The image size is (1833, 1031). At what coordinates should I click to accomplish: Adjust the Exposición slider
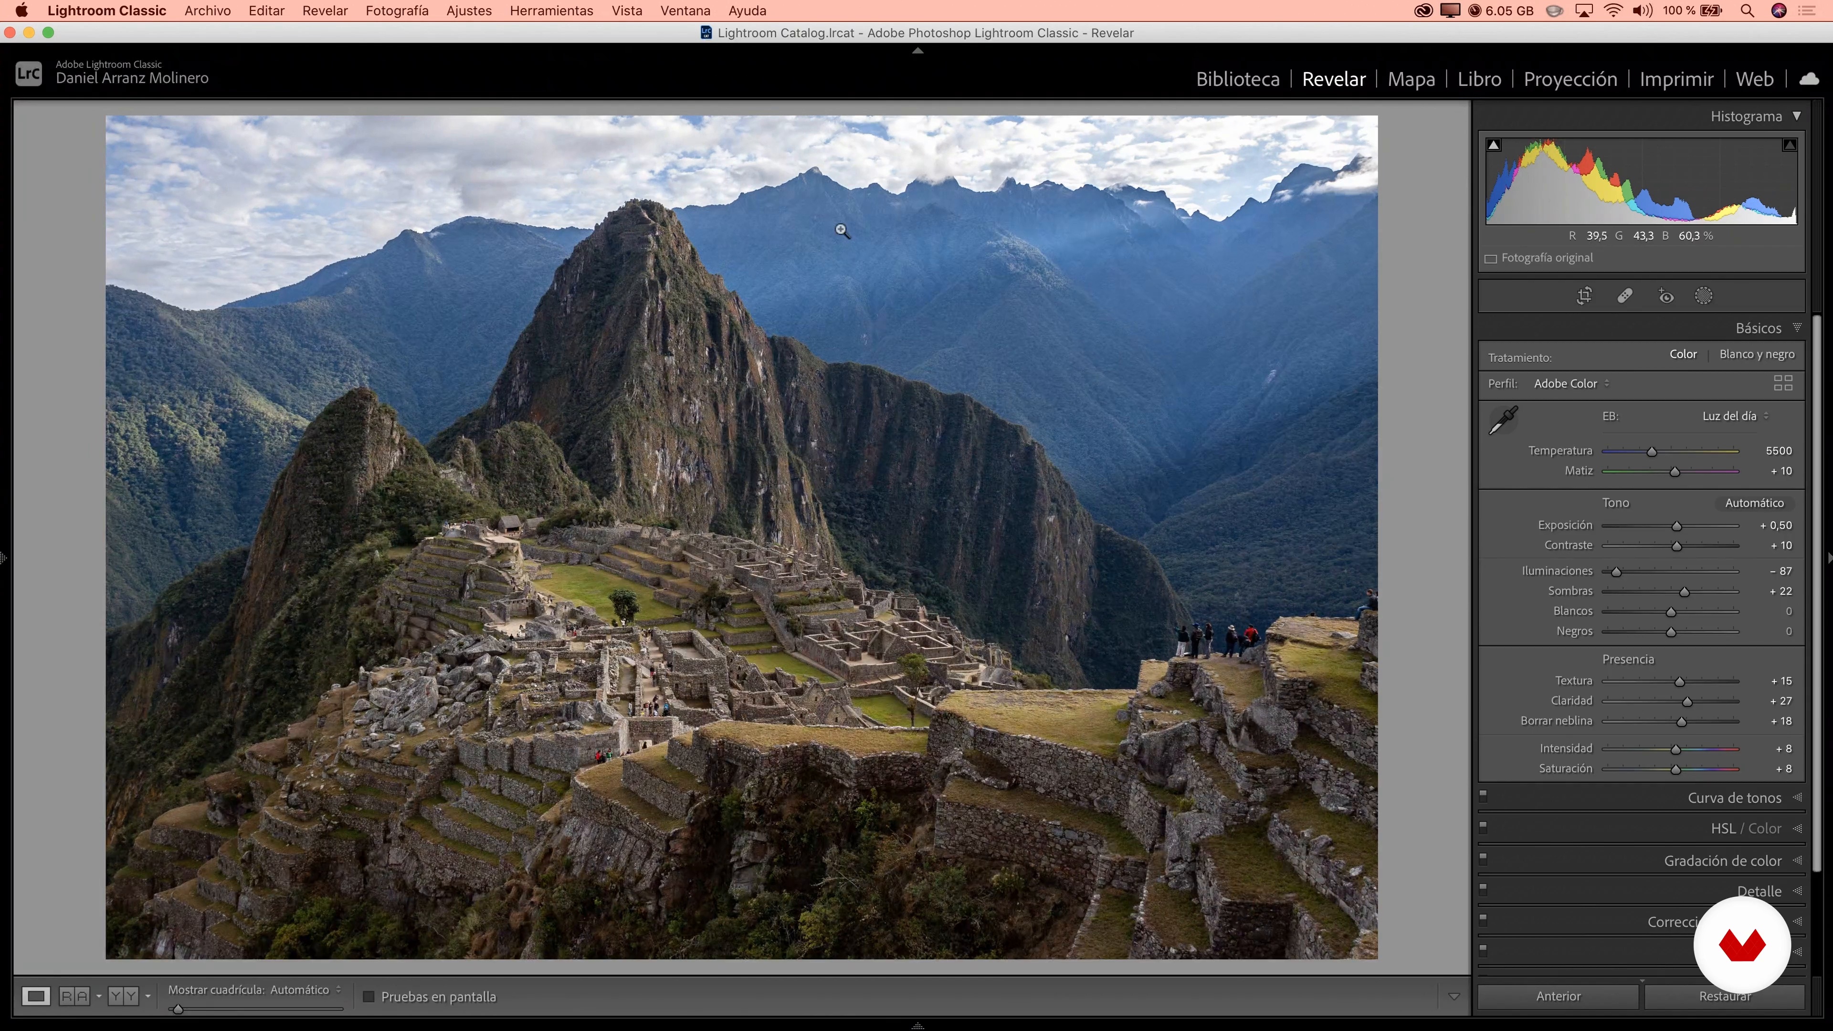pyautogui.click(x=1676, y=526)
